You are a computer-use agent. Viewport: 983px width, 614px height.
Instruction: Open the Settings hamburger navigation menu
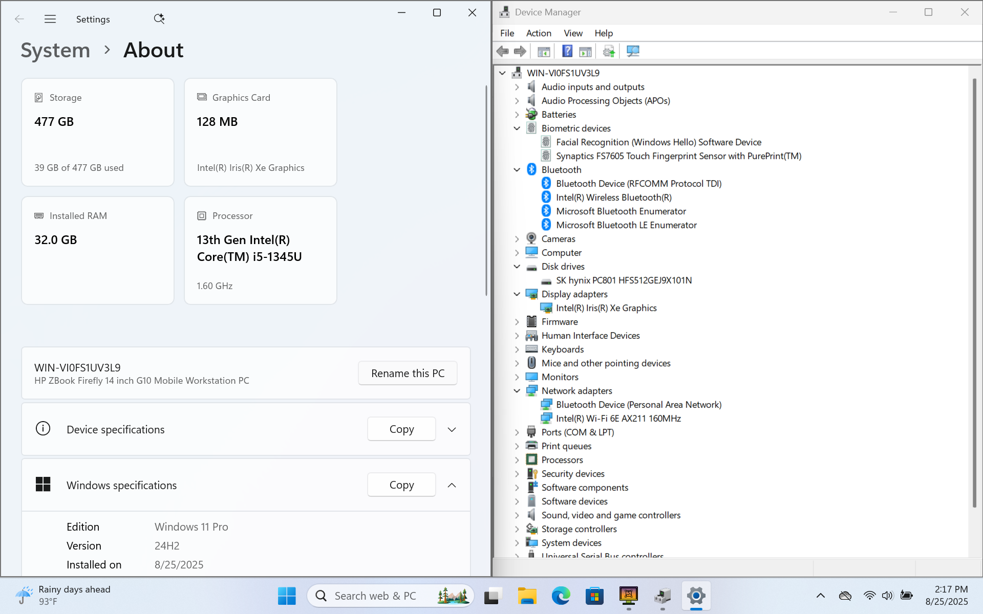tap(50, 19)
